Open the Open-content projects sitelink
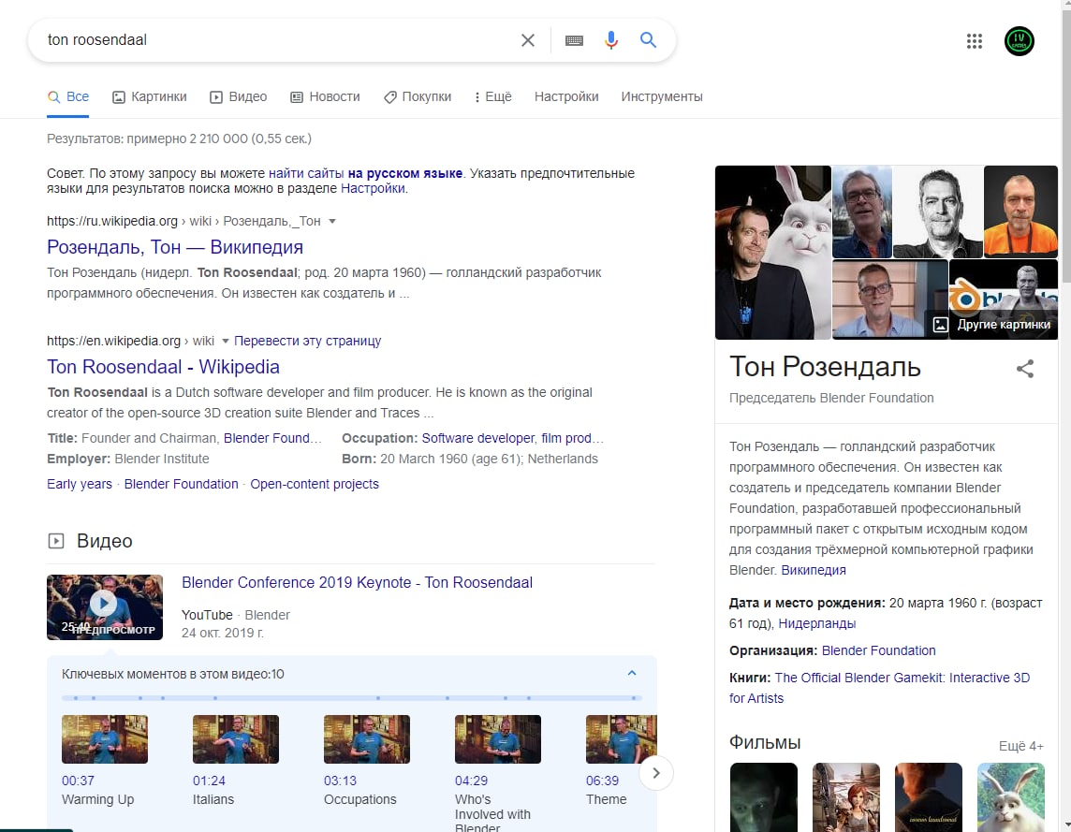Screen dimensions: 1071x832 point(315,484)
